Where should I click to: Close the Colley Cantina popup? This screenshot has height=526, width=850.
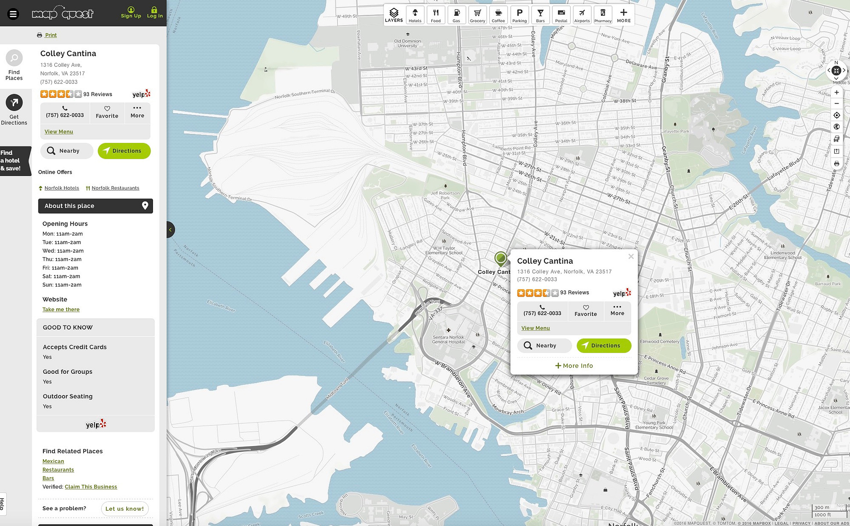click(631, 257)
